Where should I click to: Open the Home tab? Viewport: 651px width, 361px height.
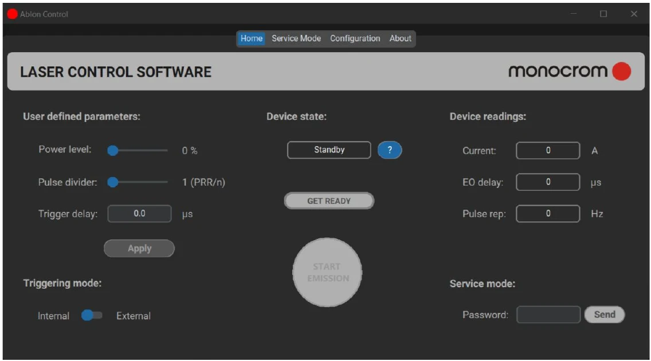click(251, 38)
